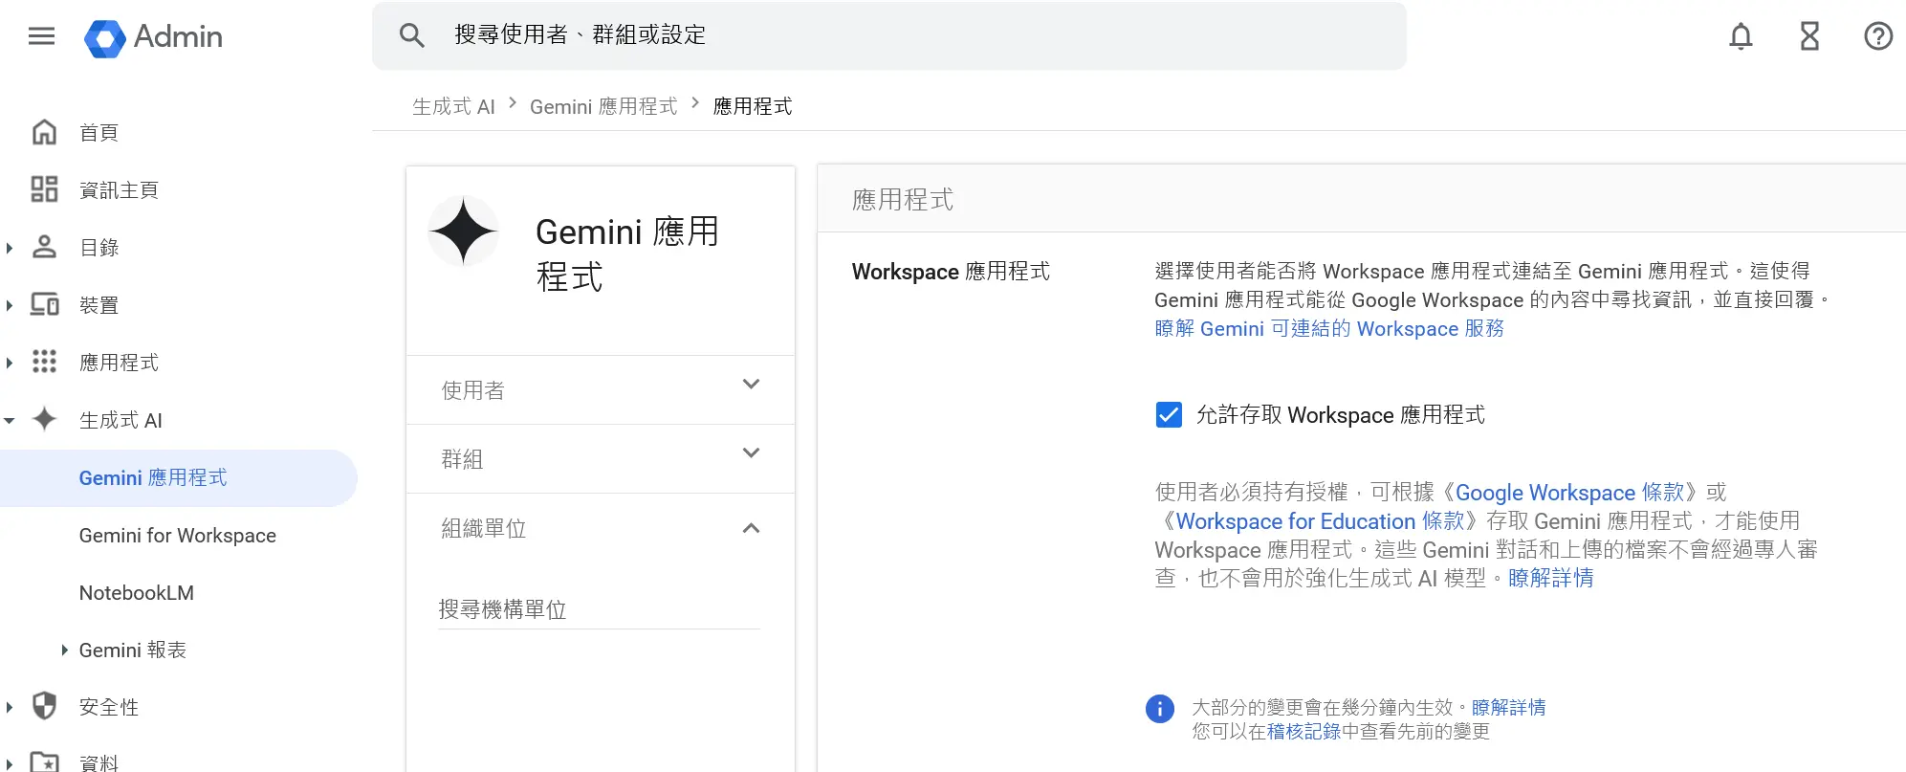Expand the 使用者 section chevron
This screenshot has width=1906, height=772.
coord(751,385)
